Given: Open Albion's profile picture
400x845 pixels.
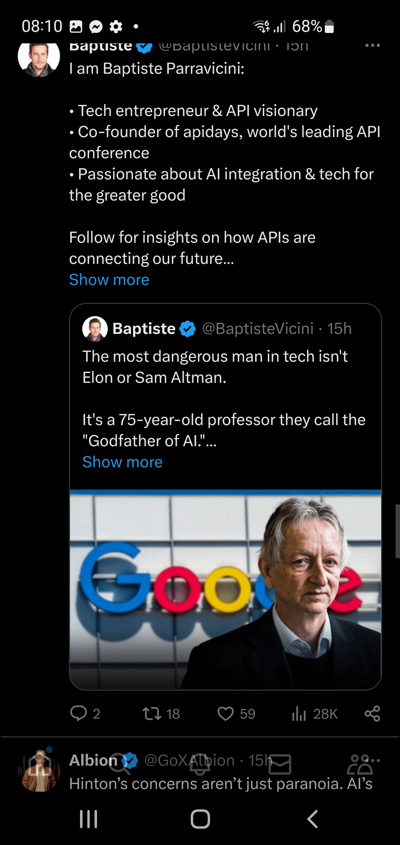Looking at the screenshot, I should (x=39, y=770).
